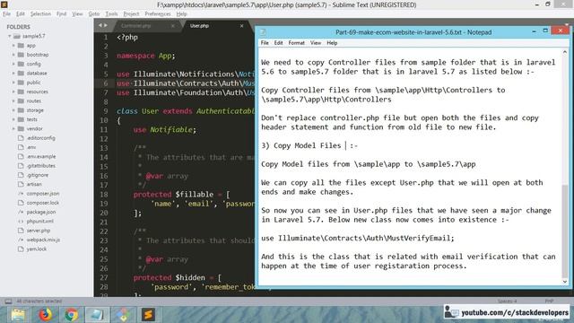
Task: Click Notepad scrollbar down arrow
Action: click(565, 282)
